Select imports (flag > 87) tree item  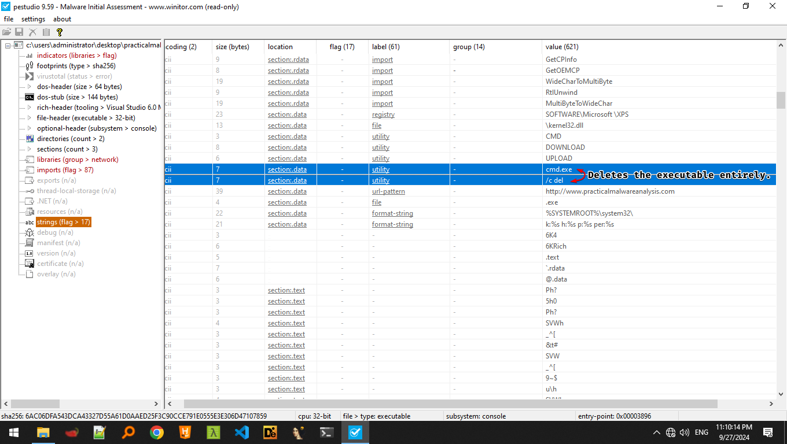(65, 170)
